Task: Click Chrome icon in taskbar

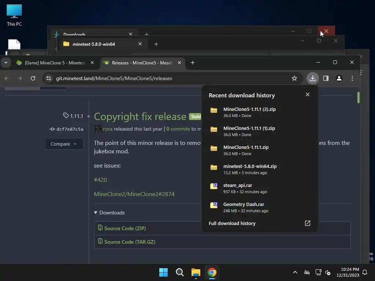Action: [212, 272]
